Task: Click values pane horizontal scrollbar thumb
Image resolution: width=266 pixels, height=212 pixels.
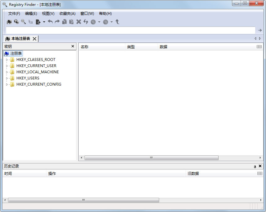Action: point(151,158)
